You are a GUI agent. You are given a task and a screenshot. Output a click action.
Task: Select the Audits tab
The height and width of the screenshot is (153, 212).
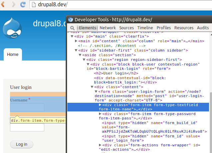tap(203, 28)
